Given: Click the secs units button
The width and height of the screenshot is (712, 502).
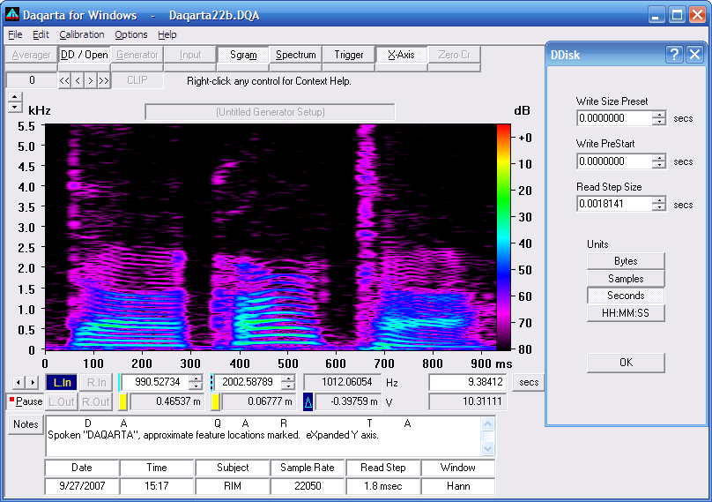Looking at the screenshot, I should tap(529, 382).
